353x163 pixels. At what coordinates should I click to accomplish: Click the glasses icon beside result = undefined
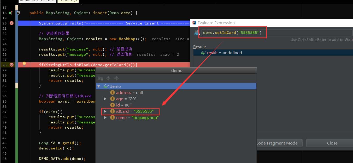pyautogui.click(x=204, y=53)
